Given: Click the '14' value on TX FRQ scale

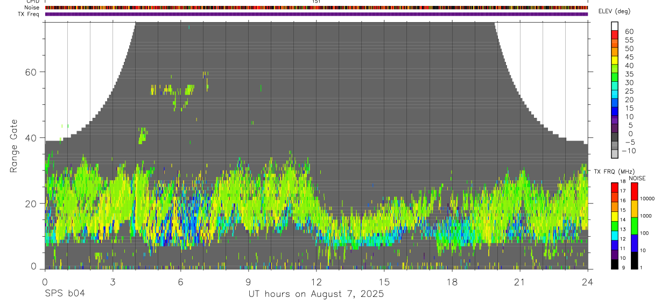Looking at the screenshot, I should click(x=623, y=219).
